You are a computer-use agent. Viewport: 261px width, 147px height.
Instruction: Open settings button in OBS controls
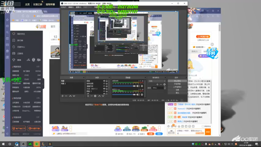click(177, 90)
